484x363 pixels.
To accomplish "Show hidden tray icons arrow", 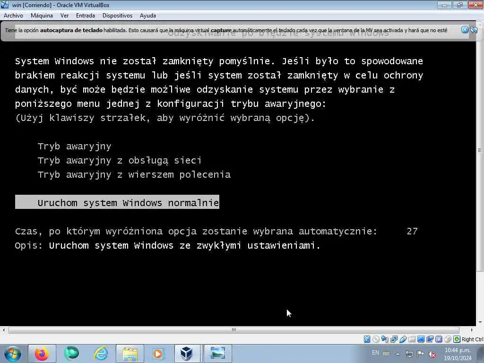I will pyautogui.click(x=398, y=354).
